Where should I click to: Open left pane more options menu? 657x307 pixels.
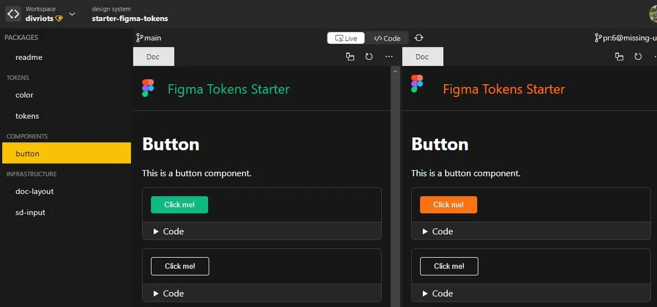[x=388, y=57]
